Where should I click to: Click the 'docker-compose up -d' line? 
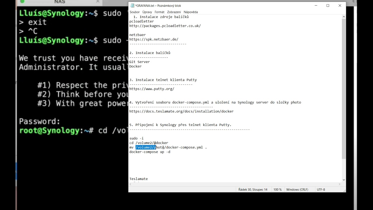(150, 152)
